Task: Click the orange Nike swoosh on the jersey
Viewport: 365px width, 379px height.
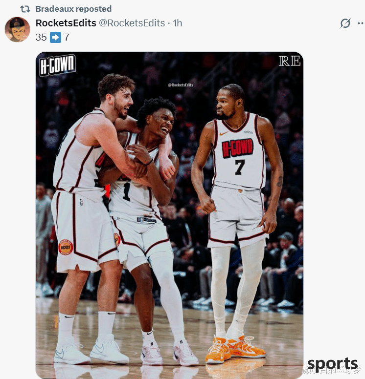Action: (224, 133)
